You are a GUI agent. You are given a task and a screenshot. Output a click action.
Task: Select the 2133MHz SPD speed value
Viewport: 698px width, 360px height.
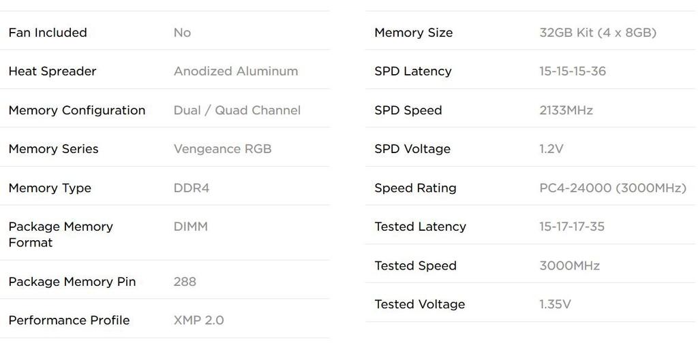pyautogui.click(x=566, y=110)
